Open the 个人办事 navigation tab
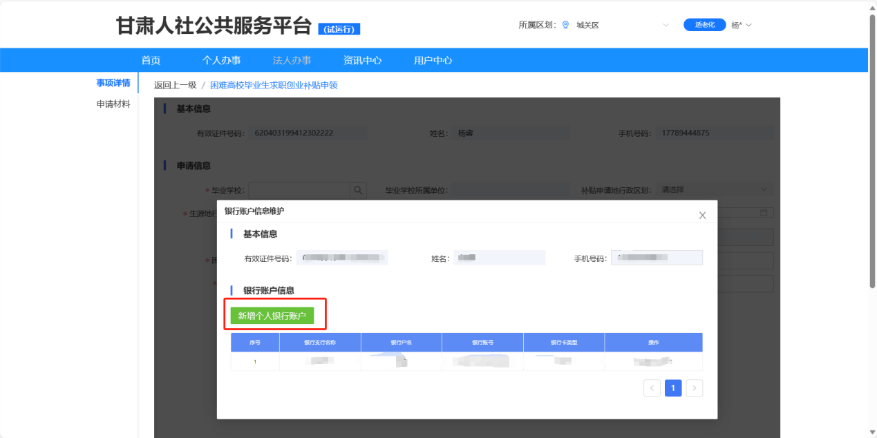877x438 pixels. click(x=221, y=60)
